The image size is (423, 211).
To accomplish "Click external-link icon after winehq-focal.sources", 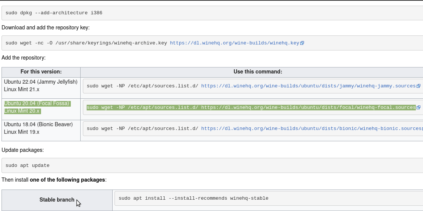I will tap(418, 108).
